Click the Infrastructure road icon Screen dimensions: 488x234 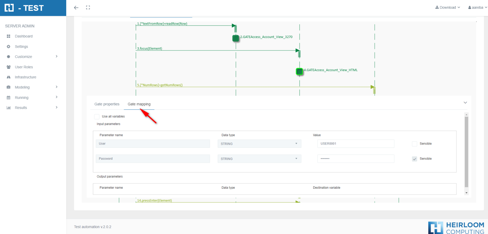coord(8,77)
